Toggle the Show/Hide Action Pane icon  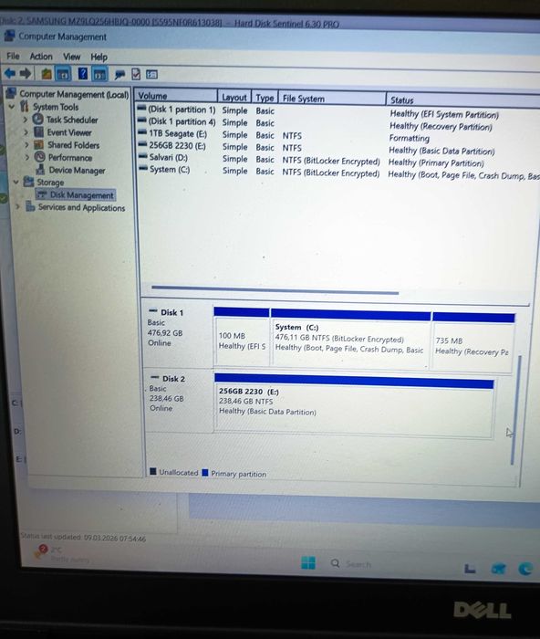(x=99, y=75)
